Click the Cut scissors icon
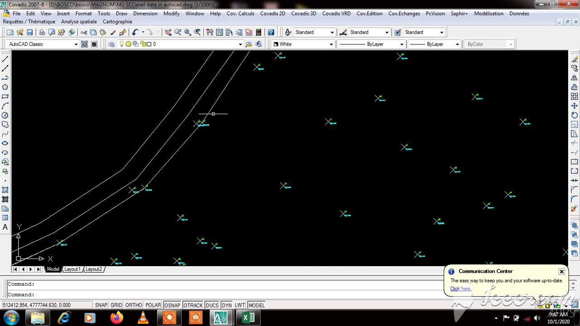 [83, 32]
